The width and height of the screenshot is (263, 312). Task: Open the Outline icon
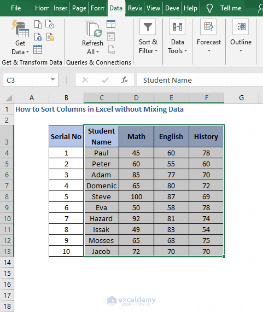[240, 27]
